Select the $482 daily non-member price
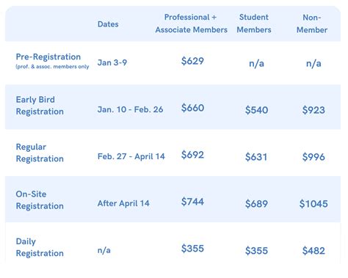 click(x=313, y=251)
